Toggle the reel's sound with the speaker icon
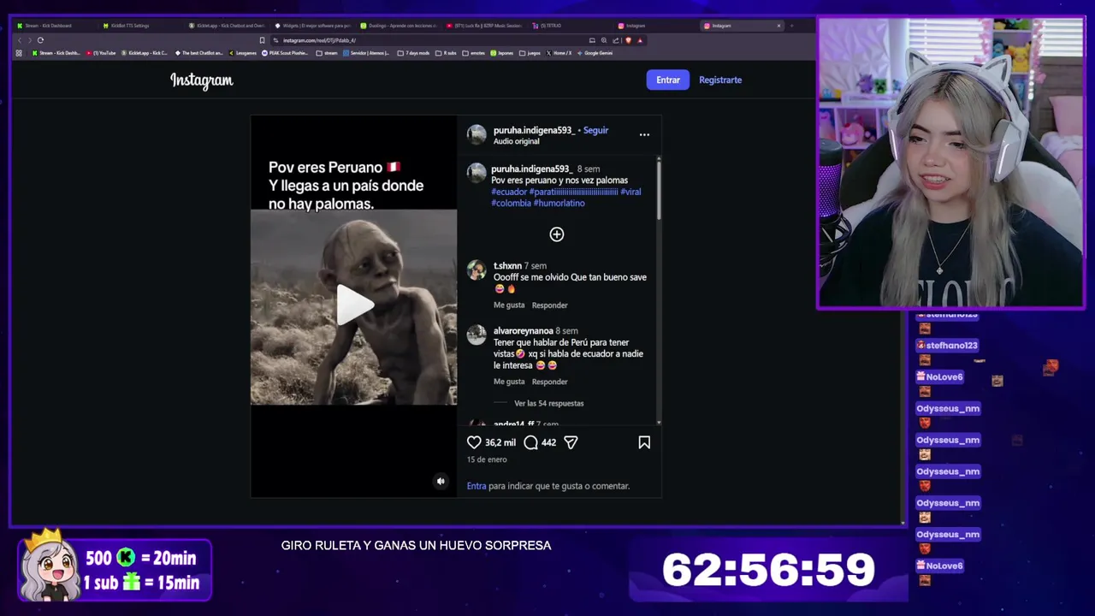1095x616 pixels. click(x=441, y=481)
